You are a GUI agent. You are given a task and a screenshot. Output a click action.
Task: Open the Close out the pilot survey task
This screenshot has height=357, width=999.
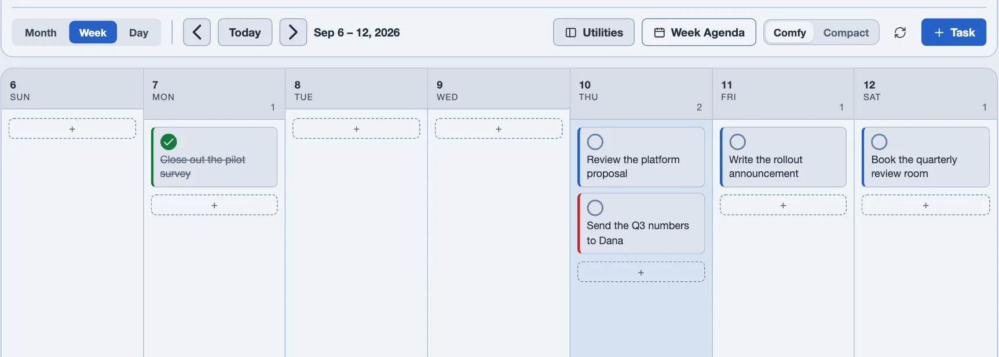[x=214, y=157]
